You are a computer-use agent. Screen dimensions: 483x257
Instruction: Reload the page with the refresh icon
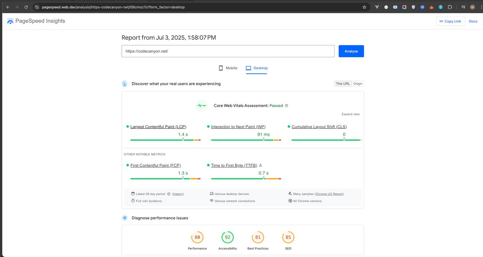click(26, 7)
